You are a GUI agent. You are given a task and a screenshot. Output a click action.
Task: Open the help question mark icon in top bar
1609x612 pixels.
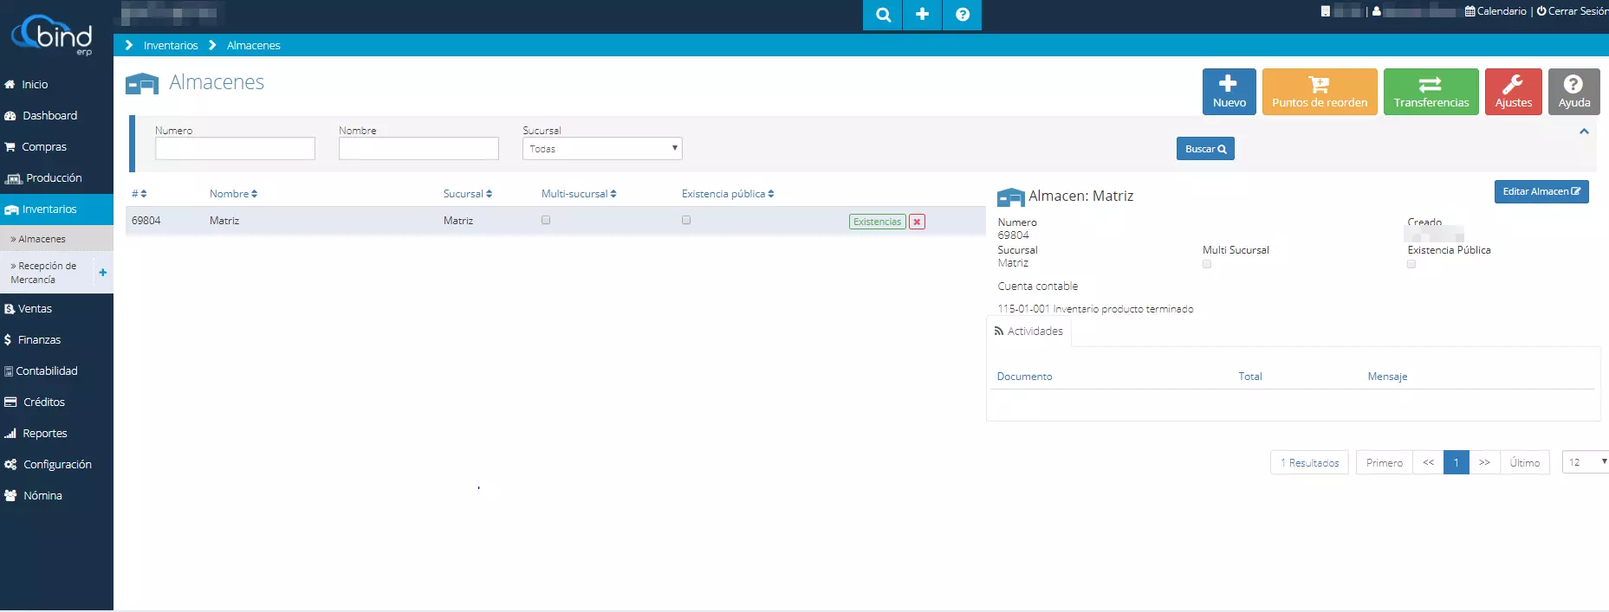(962, 15)
